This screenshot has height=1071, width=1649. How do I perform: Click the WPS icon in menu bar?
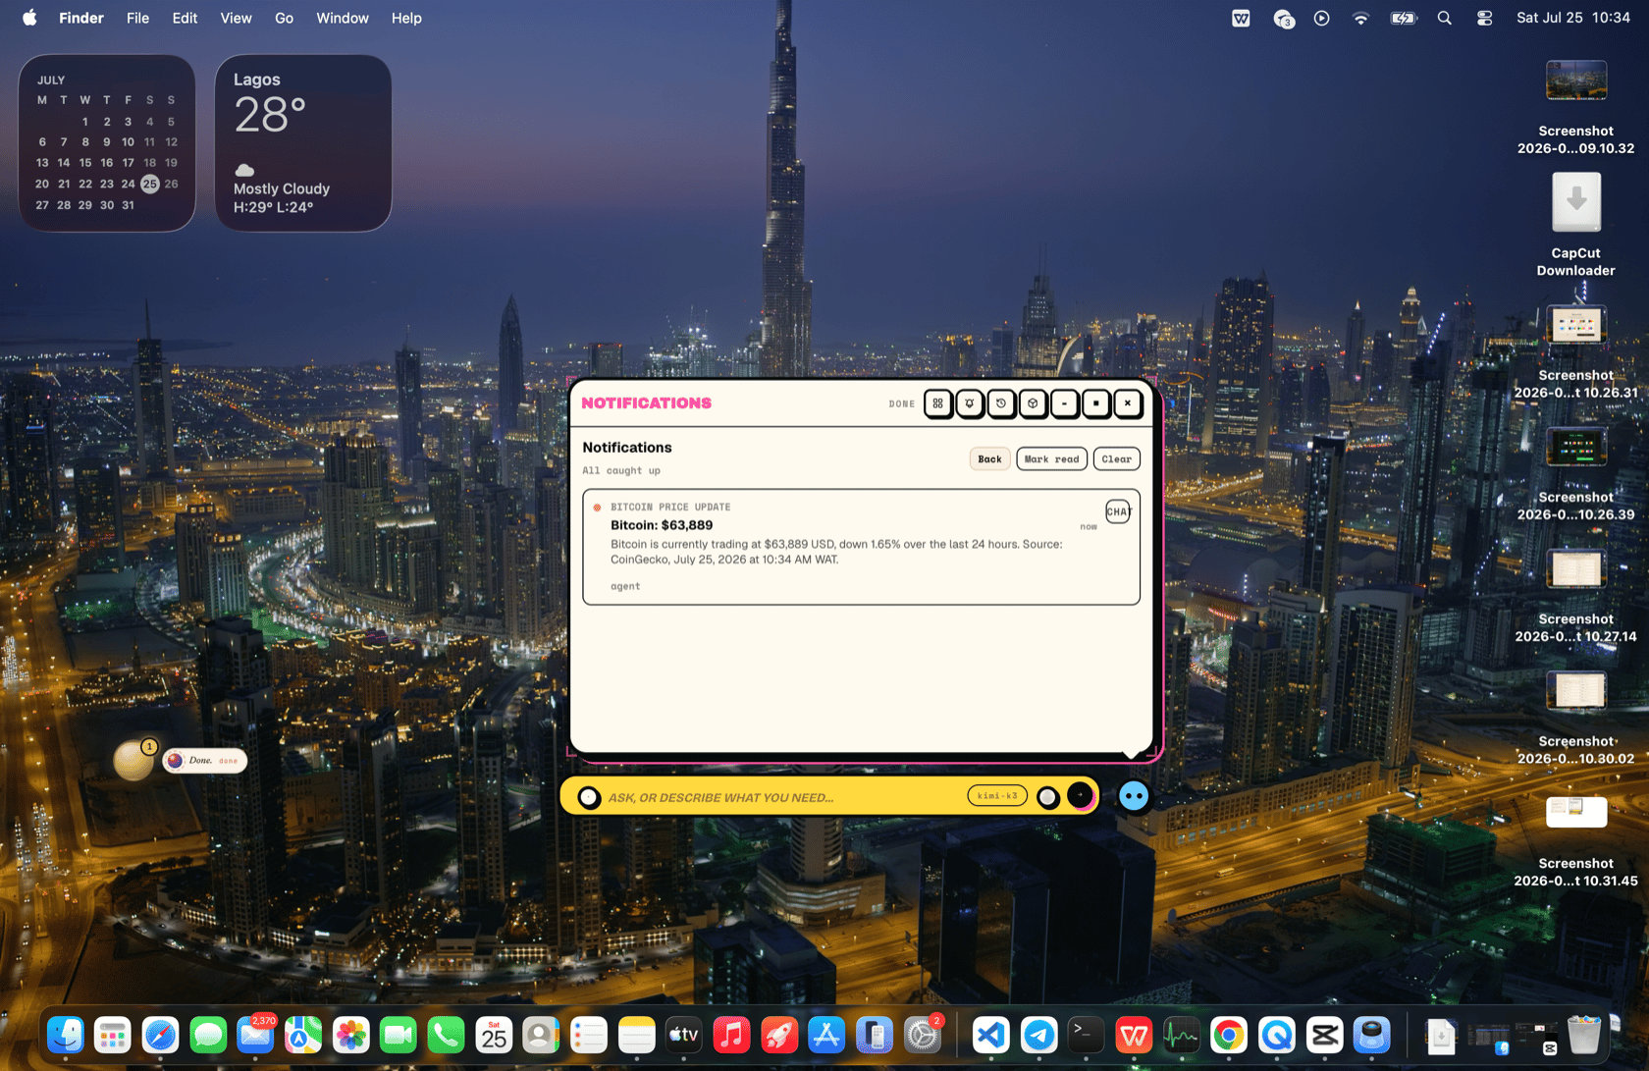click(x=1241, y=18)
